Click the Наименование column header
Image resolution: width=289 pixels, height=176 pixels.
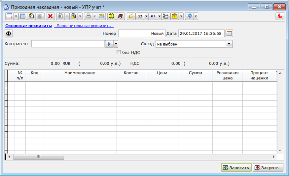80,75
